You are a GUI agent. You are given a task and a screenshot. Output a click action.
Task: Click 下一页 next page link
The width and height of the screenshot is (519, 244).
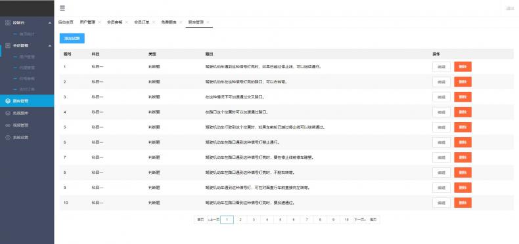[x=359, y=220]
